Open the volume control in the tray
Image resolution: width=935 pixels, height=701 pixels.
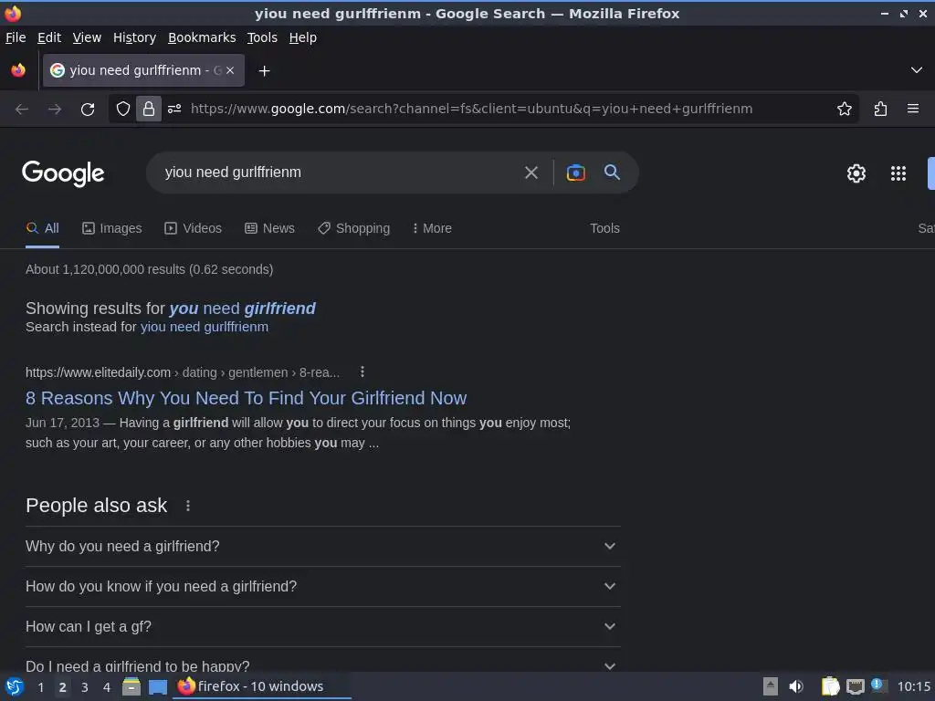tap(796, 686)
